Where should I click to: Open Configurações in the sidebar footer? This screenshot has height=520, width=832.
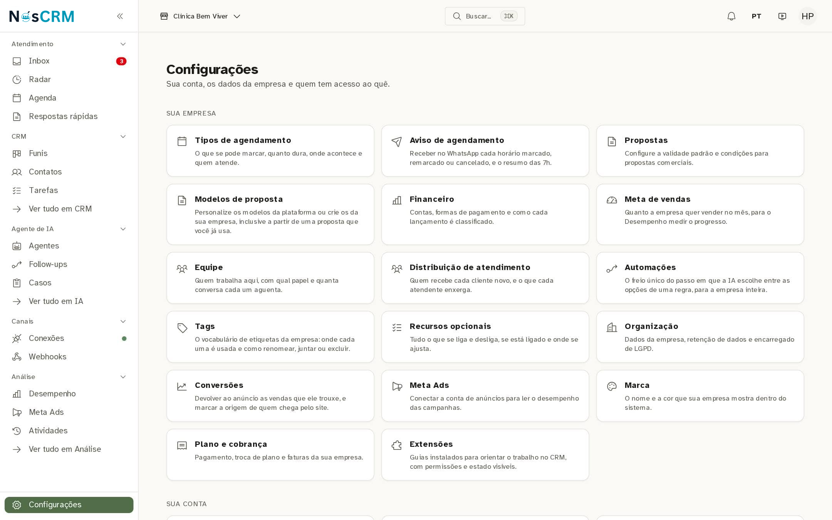(69, 505)
